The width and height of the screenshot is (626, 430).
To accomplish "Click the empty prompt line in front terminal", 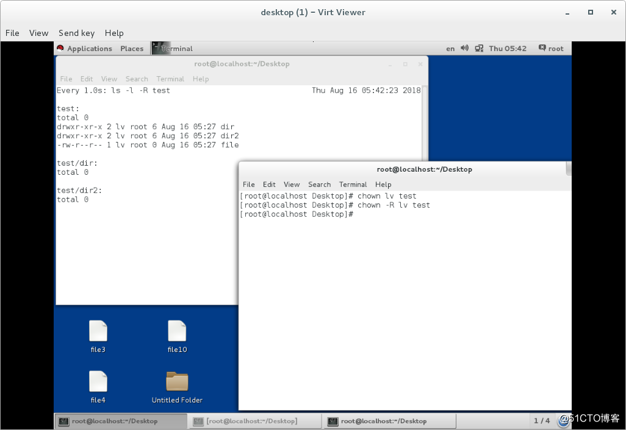I will [x=297, y=214].
